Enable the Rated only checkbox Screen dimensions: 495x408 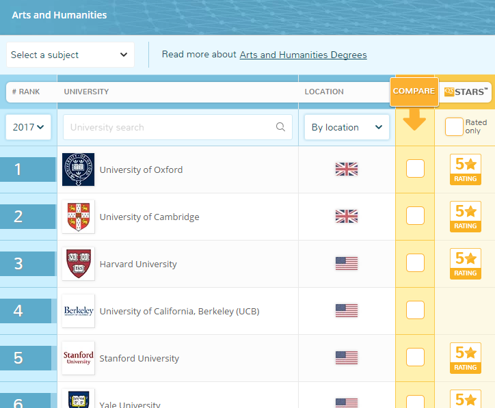click(454, 127)
